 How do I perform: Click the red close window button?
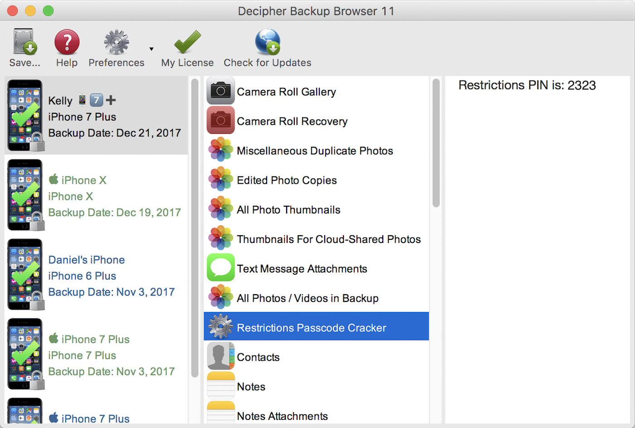click(x=12, y=11)
